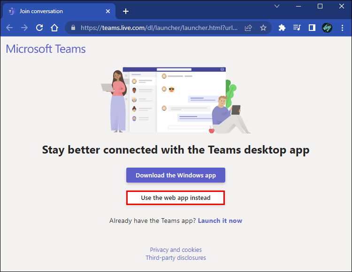The image size is (352, 272).
Task: Click the browser forward arrow
Action: point(24,28)
